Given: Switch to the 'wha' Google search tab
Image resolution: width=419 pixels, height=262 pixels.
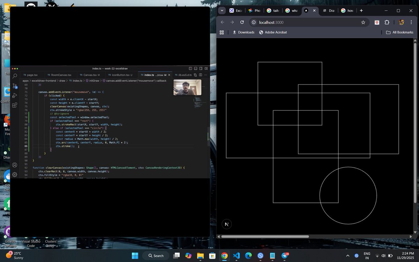Looking at the screenshot, I should 292,10.
